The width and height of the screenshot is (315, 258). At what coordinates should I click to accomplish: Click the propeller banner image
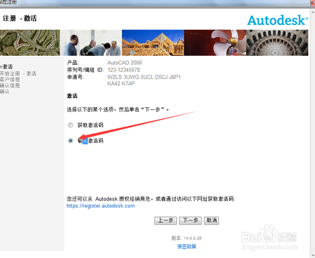coord(215,43)
